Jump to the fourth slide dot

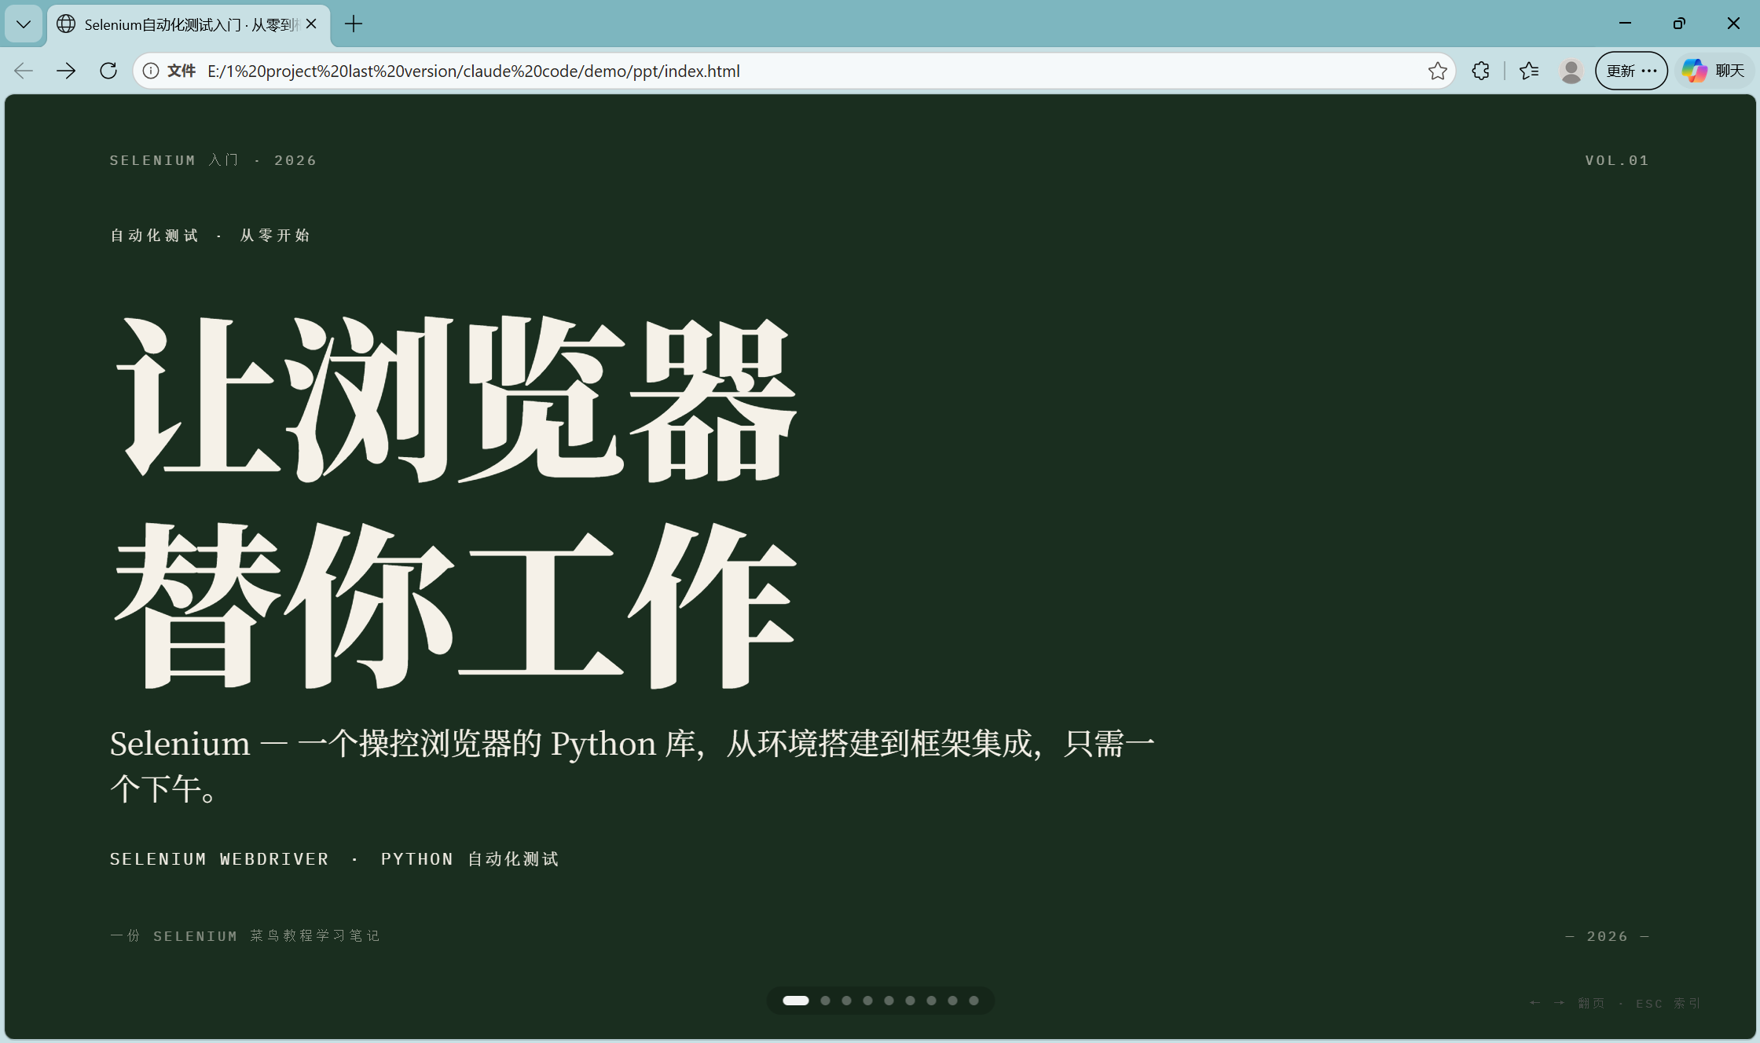click(867, 1001)
